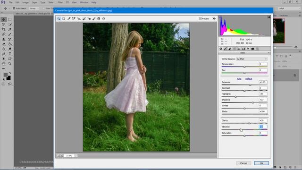Click the zoom out minus button
The image size is (302, 170).
point(58,155)
